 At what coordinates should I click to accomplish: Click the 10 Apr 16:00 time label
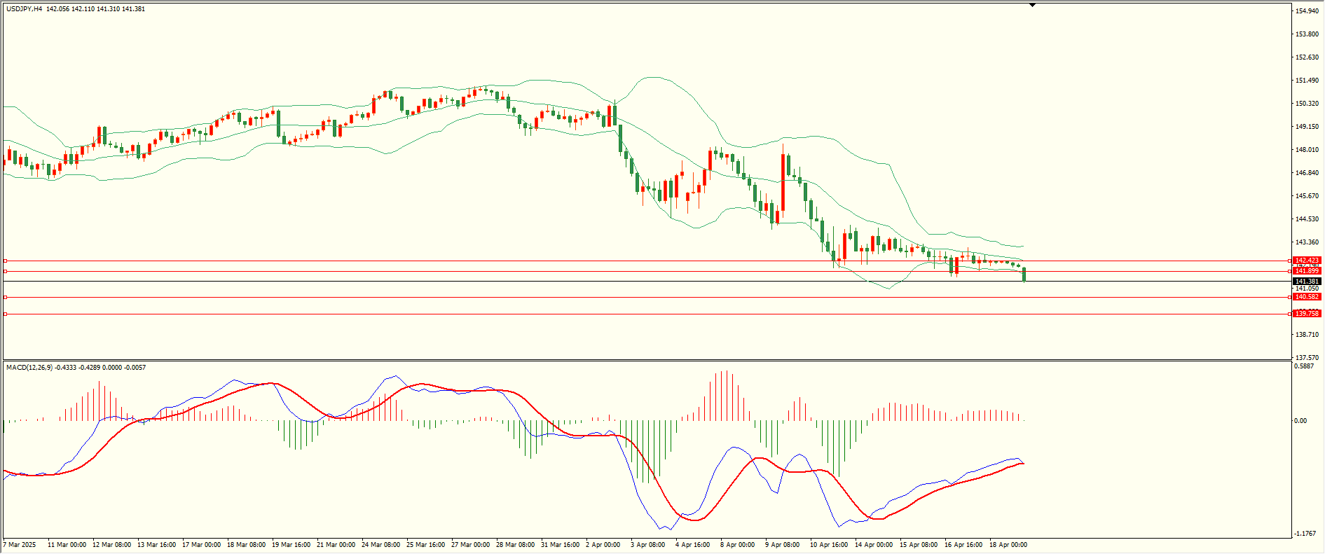pos(829,545)
